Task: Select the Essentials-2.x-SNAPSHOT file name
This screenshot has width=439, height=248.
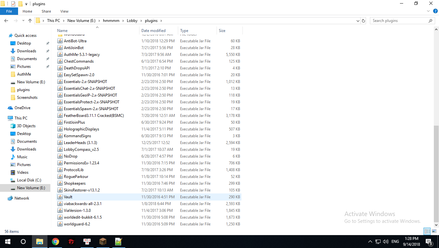Action: point(86,82)
